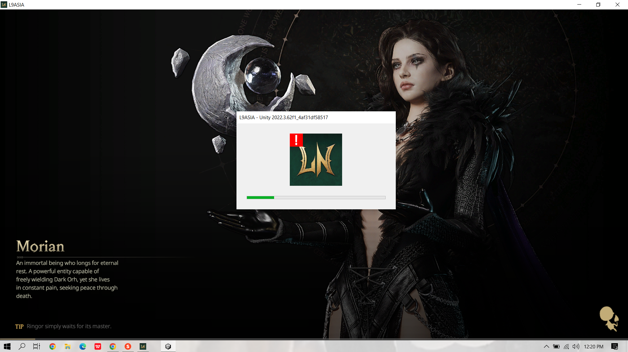Open taskbar Search magnifier
Viewport: 628px width, 352px height.
(x=22, y=346)
